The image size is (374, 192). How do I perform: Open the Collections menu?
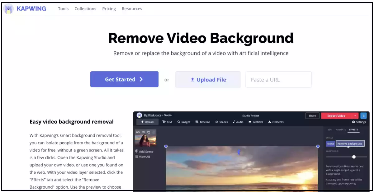click(x=85, y=9)
